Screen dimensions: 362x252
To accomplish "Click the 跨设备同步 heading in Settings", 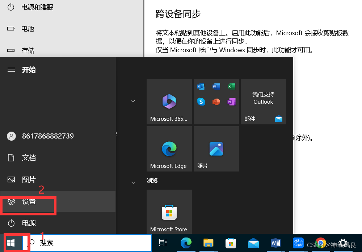I will (178, 14).
